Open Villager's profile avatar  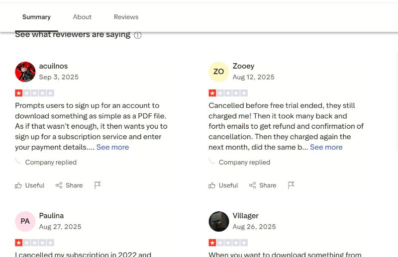[x=219, y=222]
